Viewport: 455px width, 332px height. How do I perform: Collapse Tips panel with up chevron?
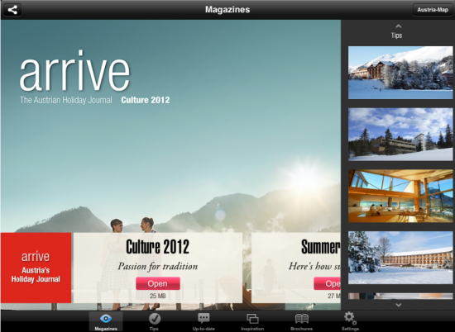point(399,26)
